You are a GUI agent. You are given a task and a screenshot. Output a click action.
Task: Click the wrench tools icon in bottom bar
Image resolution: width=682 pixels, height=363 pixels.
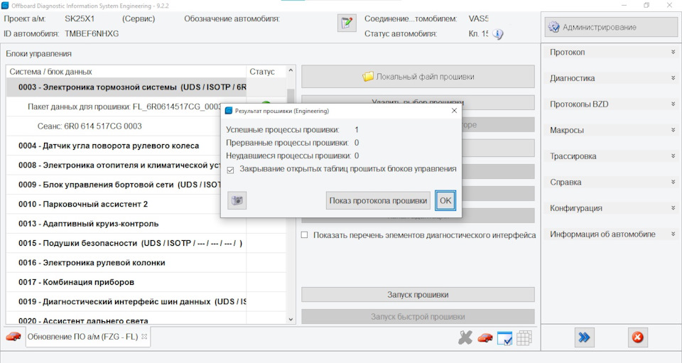click(465, 337)
